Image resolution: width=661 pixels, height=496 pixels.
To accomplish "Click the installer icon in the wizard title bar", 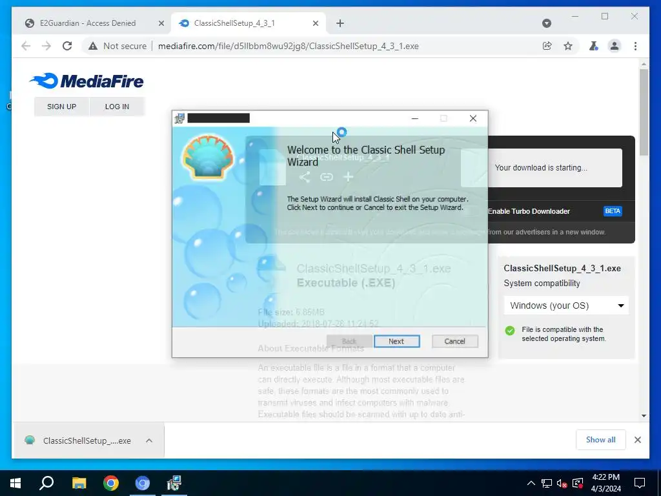I will tap(180, 119).
